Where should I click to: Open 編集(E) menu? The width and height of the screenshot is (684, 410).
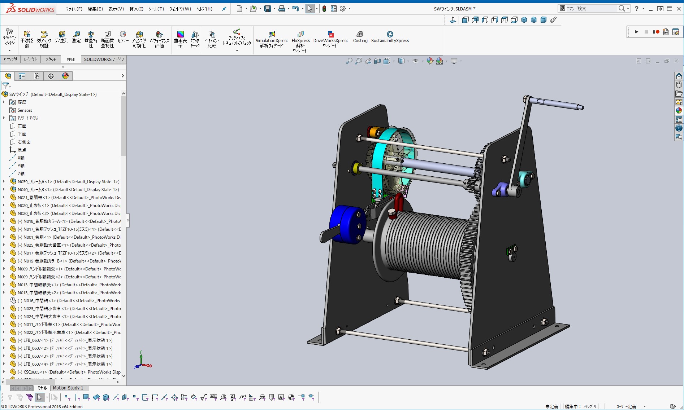(x=95, y=9)
